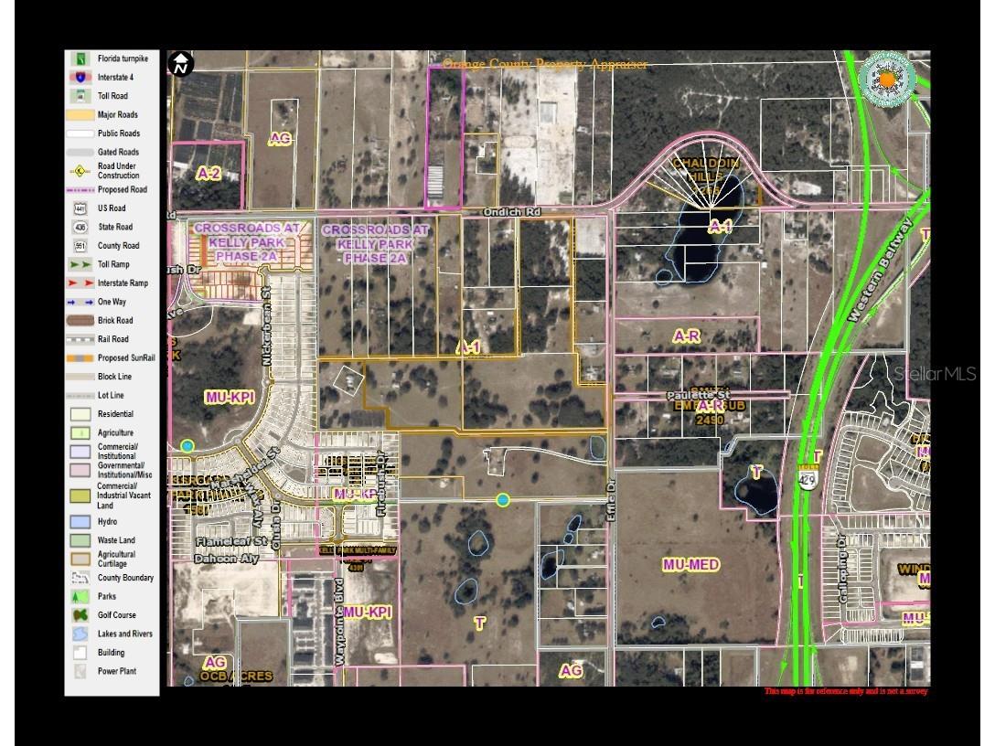Image resolution: width=995 pixels, height=746 pixels.
Task: Click the Nickerbean St road label
Action: click(266, 325)
